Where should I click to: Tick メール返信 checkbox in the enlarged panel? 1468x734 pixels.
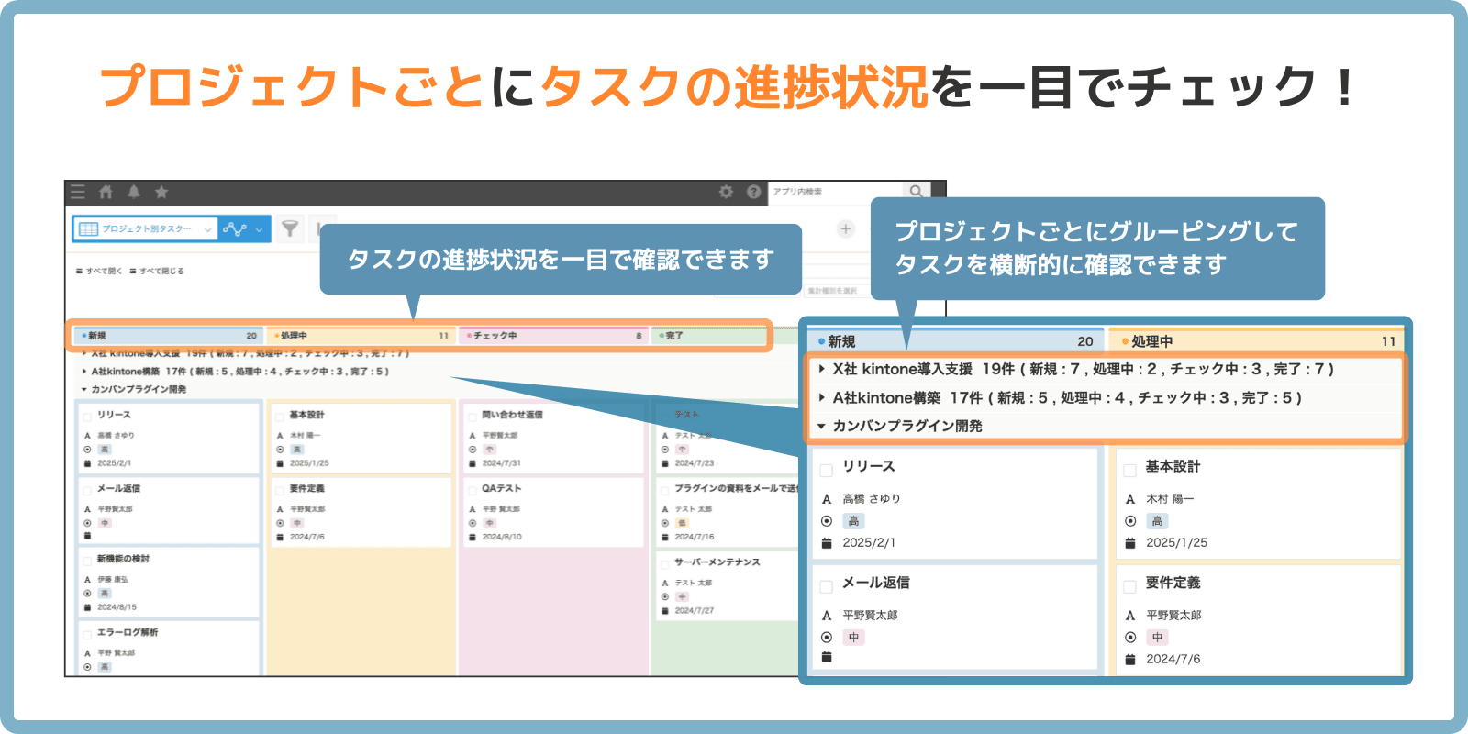826,586
